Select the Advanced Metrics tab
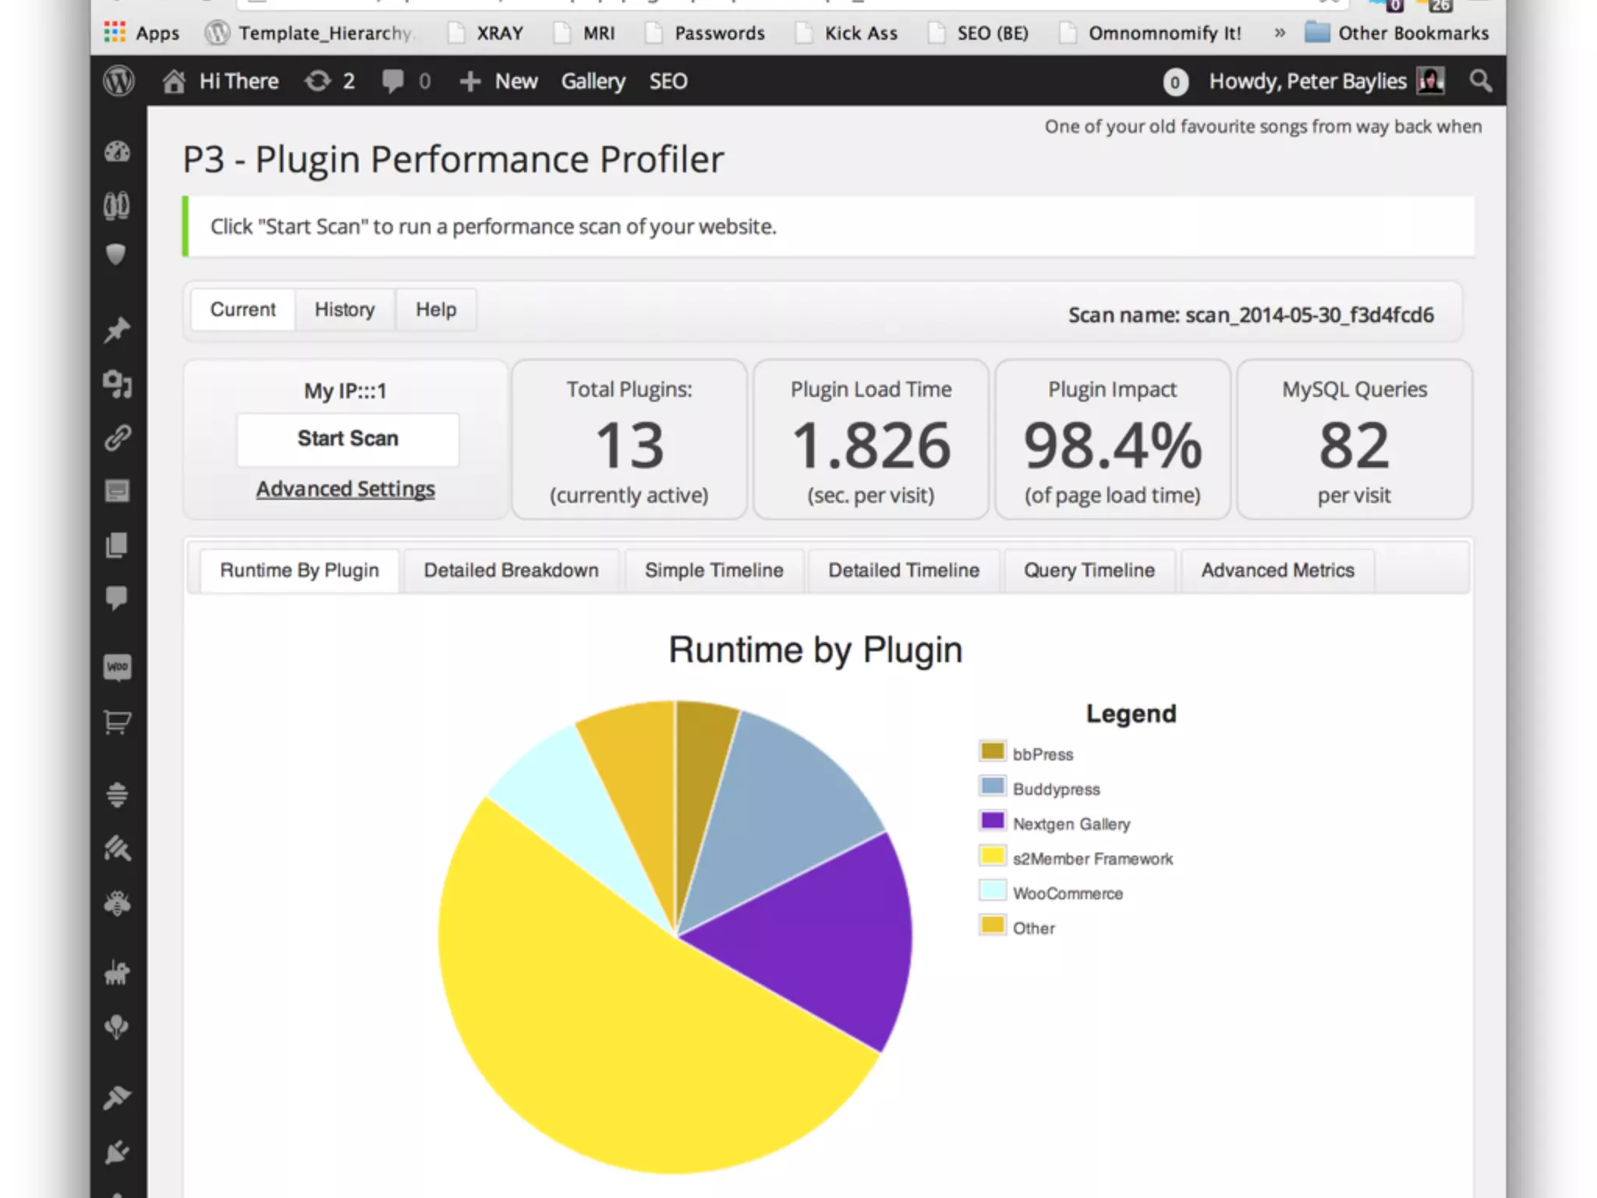Image resolution: width=1597 pixels, height=1198 pixels. [1277, 570]
